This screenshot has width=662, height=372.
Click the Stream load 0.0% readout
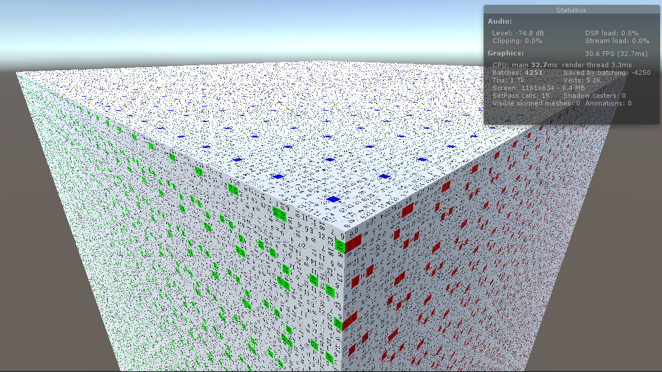617,41
